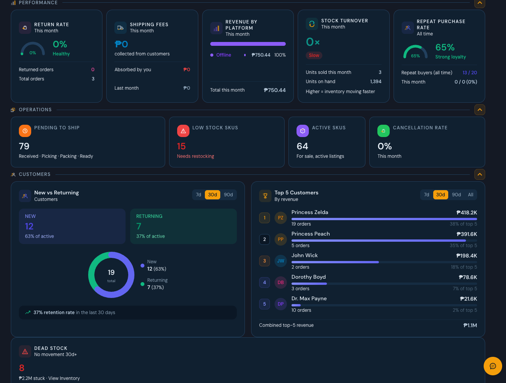Collapse the Performance section
506x383 pixels.
pos(480,3)
